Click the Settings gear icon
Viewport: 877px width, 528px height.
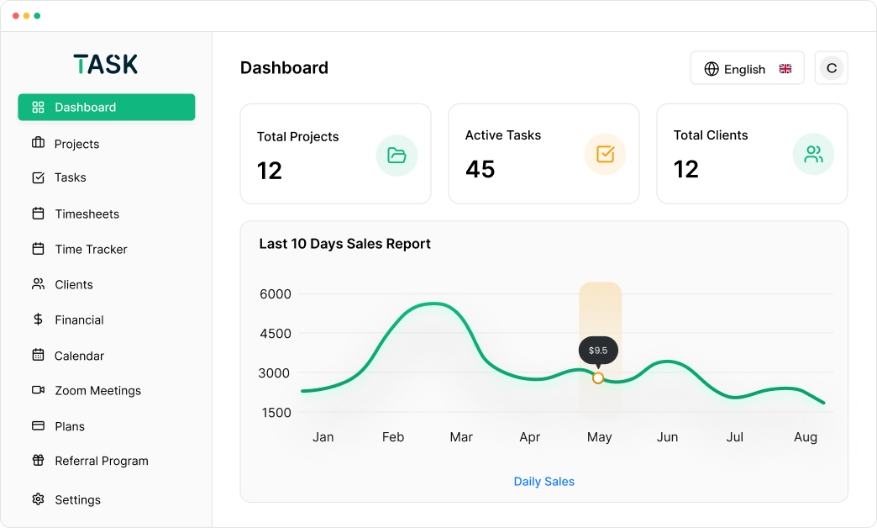(x=38, y=499)
